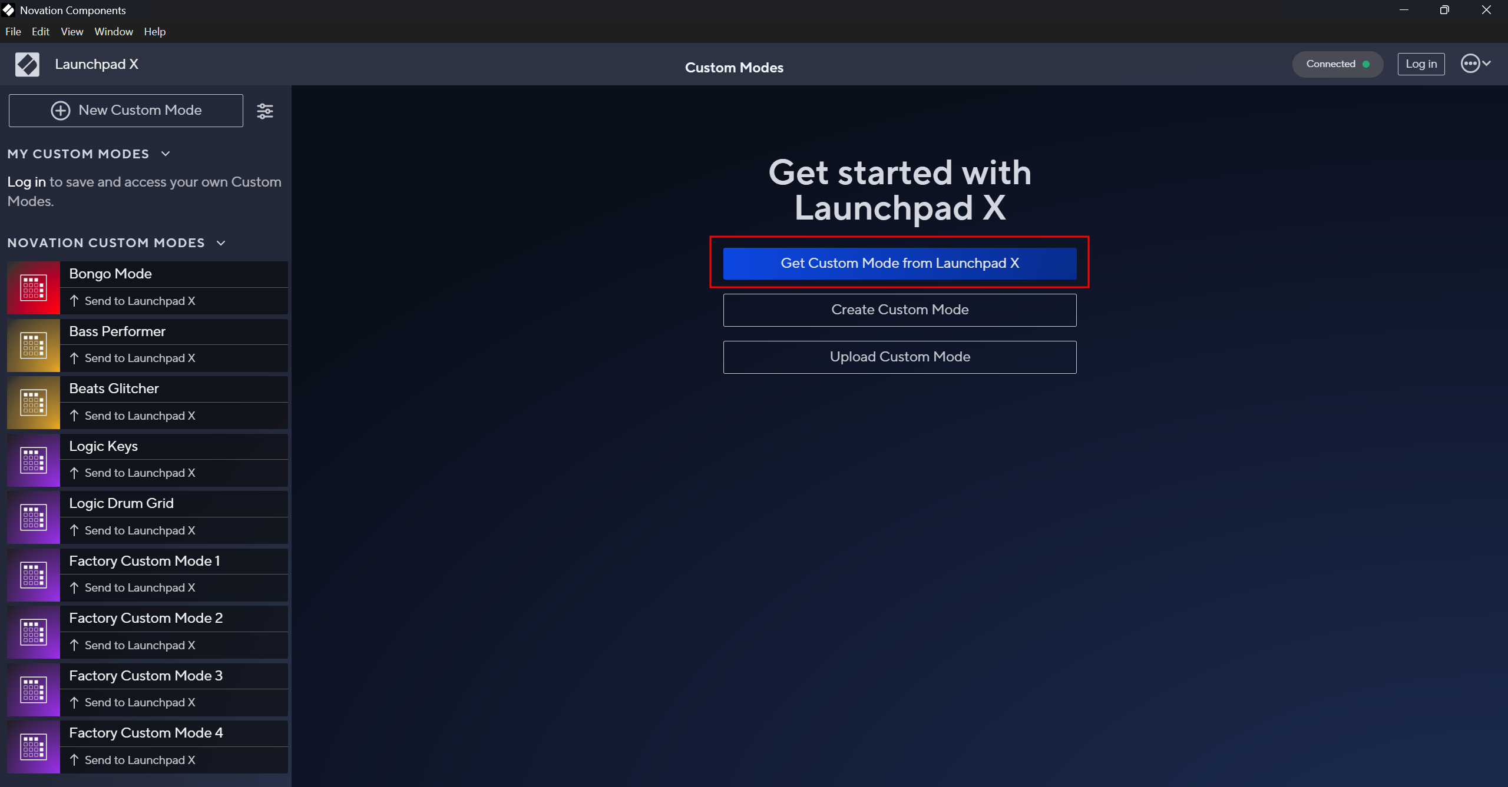
Task: Select the Bass Performer grid thumbnail
Action: pos(34,346)
